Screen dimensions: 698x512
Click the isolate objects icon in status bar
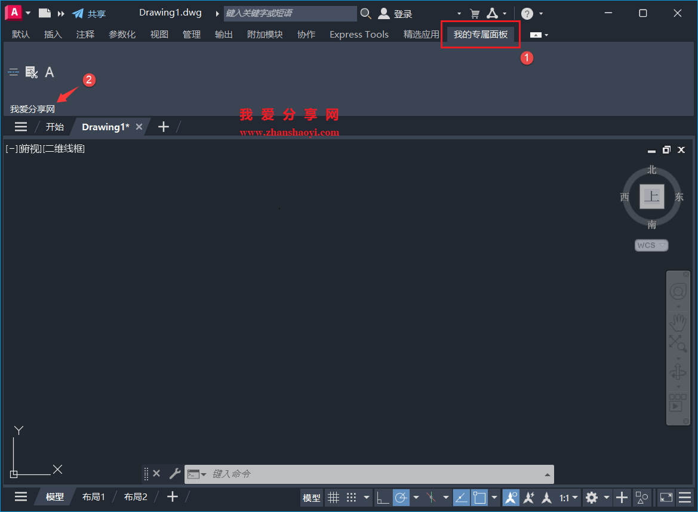tap(642, 497)
